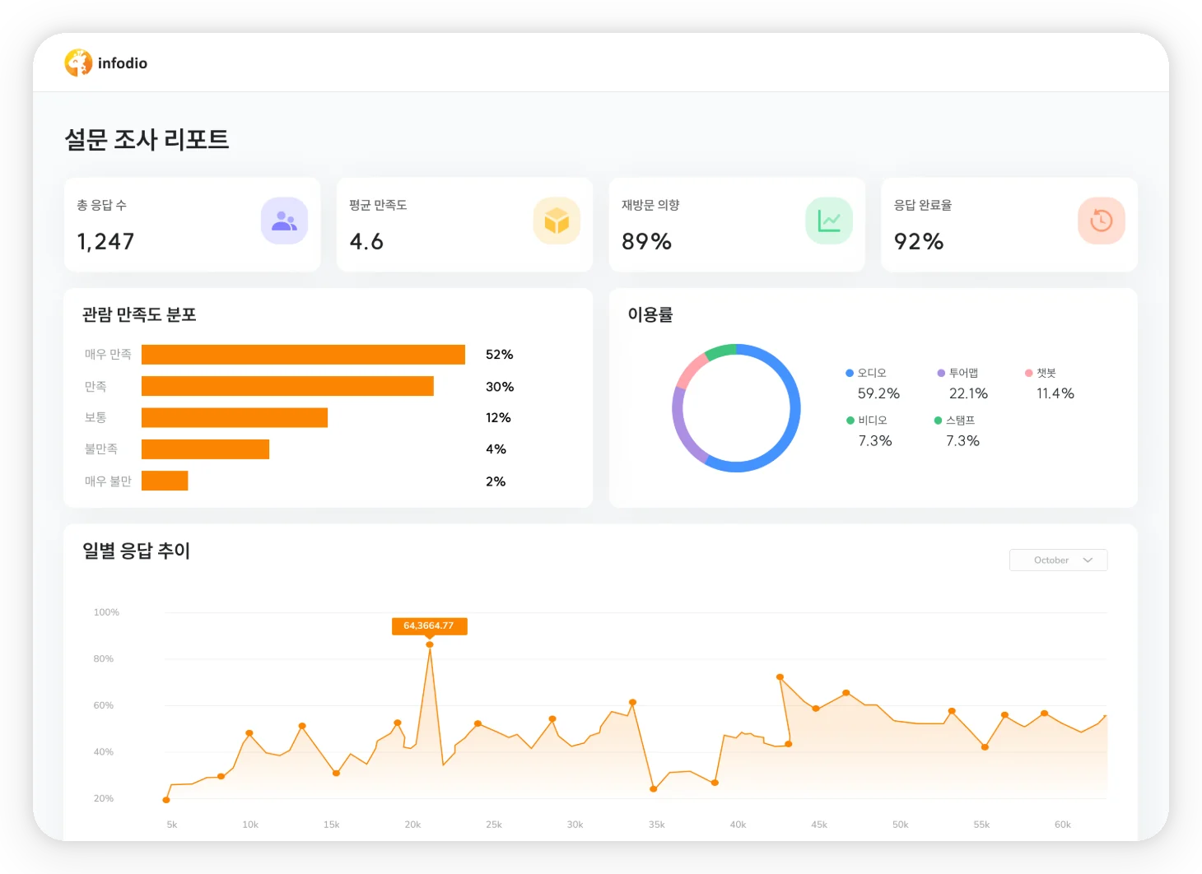Viewport: 1202px width, 874px height.
Task: Click the infodio brand name text
Action: (x=123, y=63)
